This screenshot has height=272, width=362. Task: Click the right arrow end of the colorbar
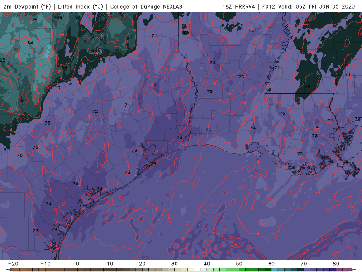352,270
